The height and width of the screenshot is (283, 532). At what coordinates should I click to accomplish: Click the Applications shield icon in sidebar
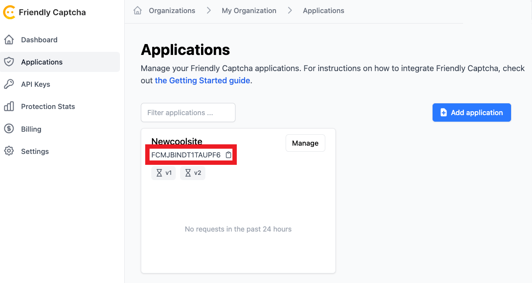(x=9, y=62)
